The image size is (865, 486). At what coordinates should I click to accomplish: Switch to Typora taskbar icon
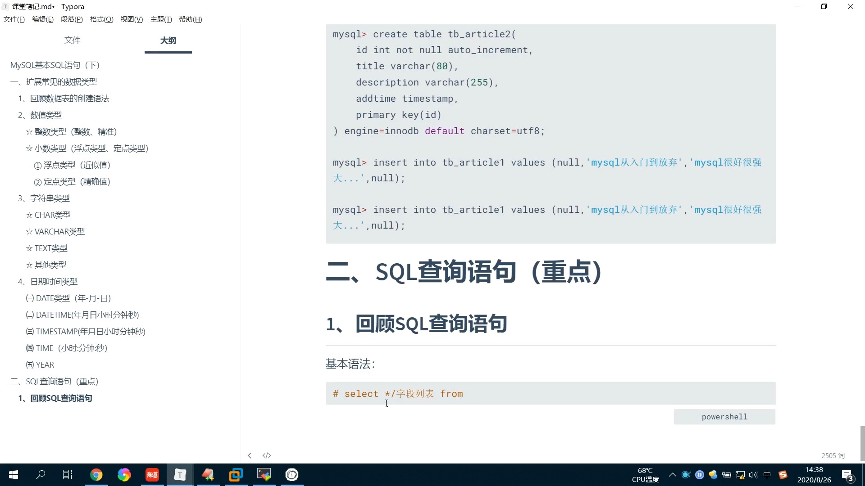click(180, 475)
